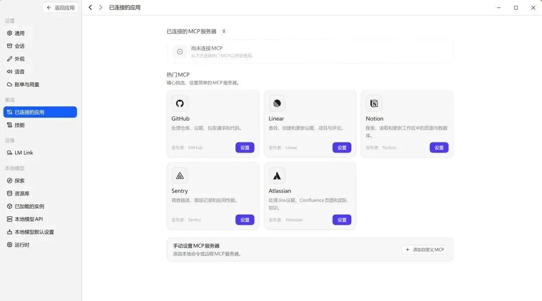
Task: Click 设置 button on Sentry card
Action: pos(245,220)
